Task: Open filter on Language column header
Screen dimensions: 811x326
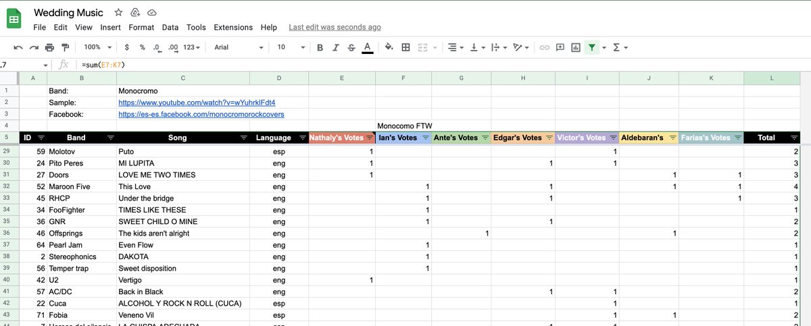Action: click(x=303, y=138)
